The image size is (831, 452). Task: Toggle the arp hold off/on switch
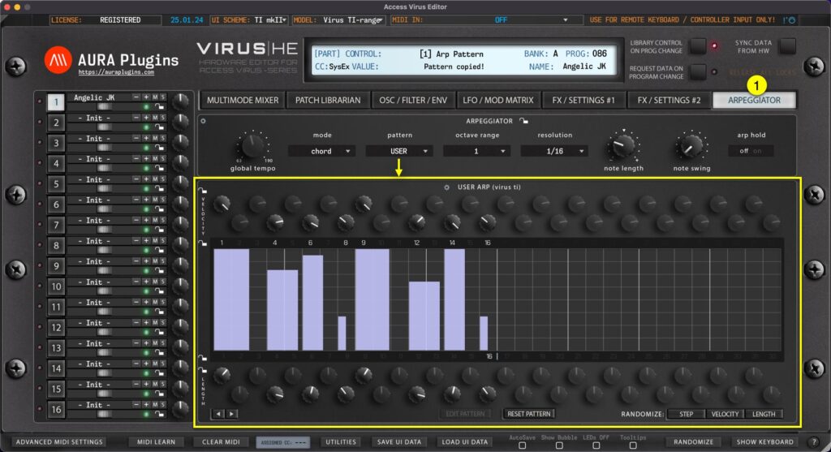pyautogui.click(x=751, y=151)
